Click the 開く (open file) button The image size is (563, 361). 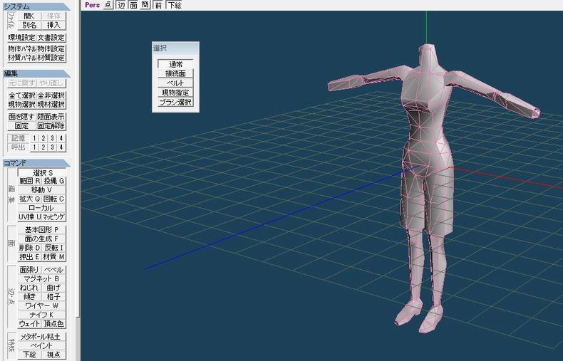tap(29, 16)
